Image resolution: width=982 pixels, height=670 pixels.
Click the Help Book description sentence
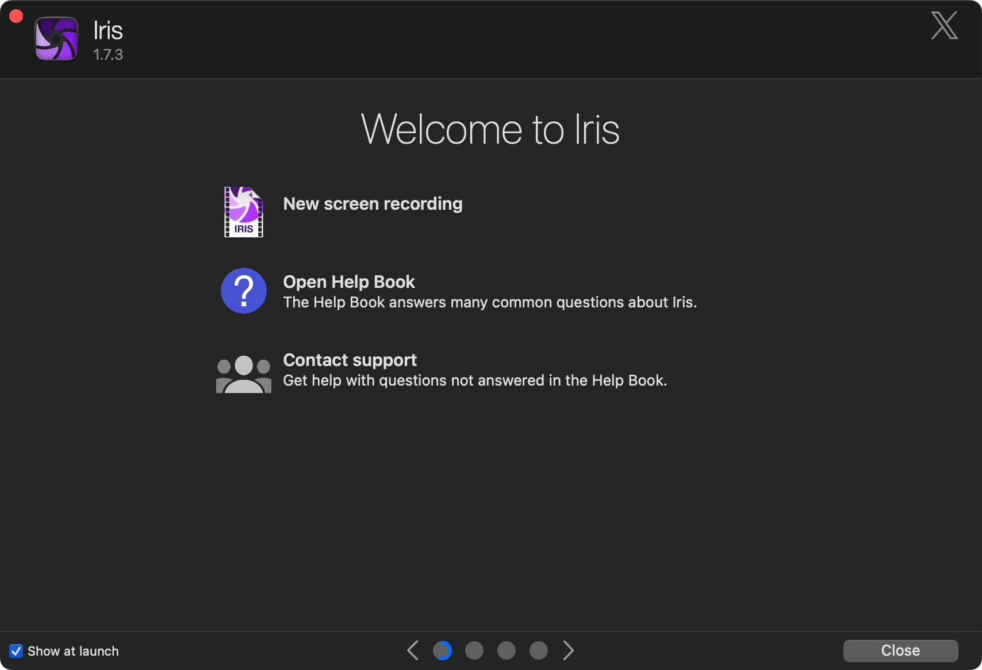click(x=490, y=302)
